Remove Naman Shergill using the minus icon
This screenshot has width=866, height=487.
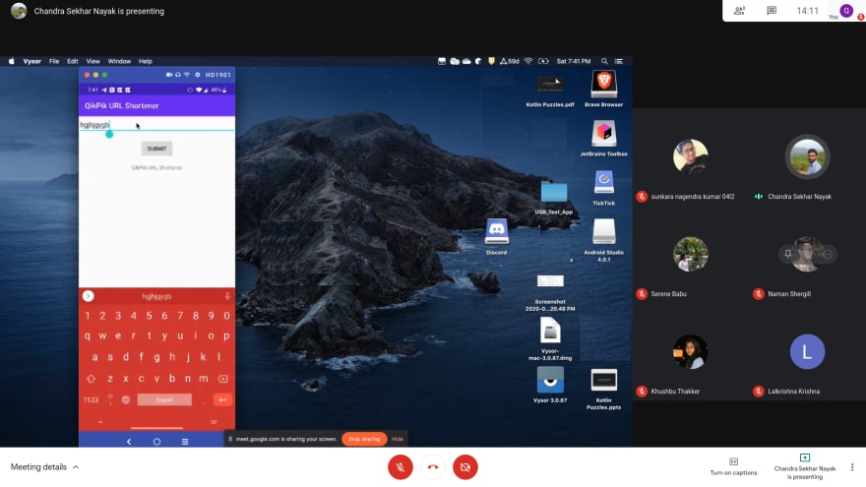coord(828,254)
